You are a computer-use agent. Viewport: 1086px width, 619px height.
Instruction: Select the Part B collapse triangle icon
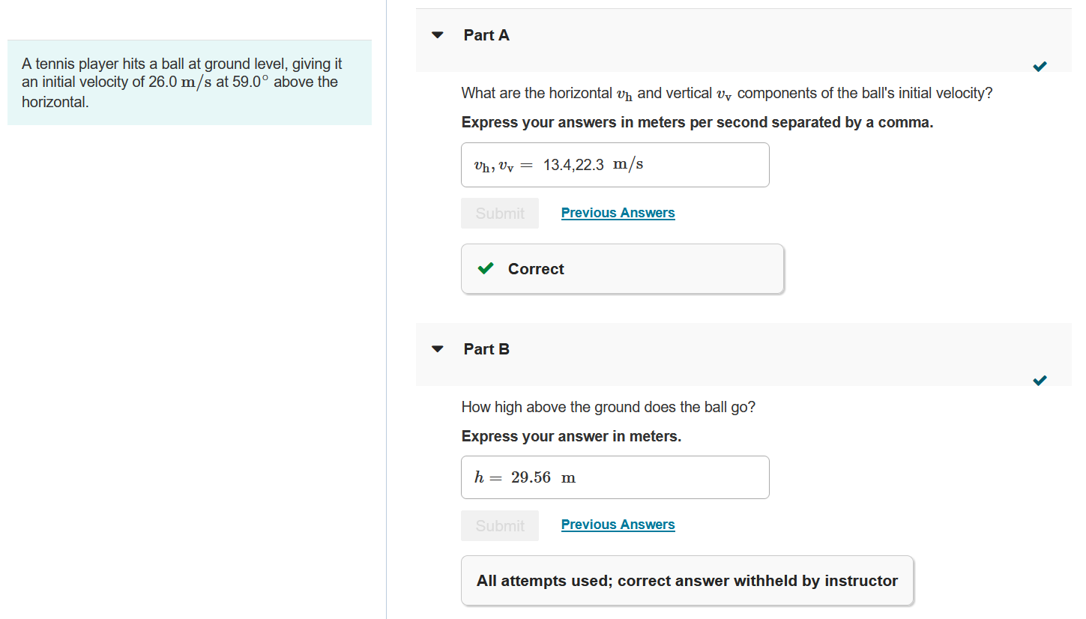(437, 348)
